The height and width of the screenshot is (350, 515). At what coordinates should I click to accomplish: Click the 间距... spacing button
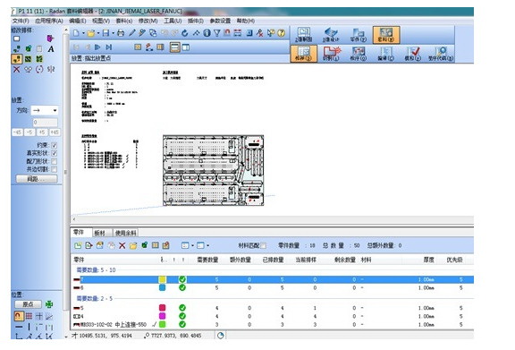pos(37,179)
